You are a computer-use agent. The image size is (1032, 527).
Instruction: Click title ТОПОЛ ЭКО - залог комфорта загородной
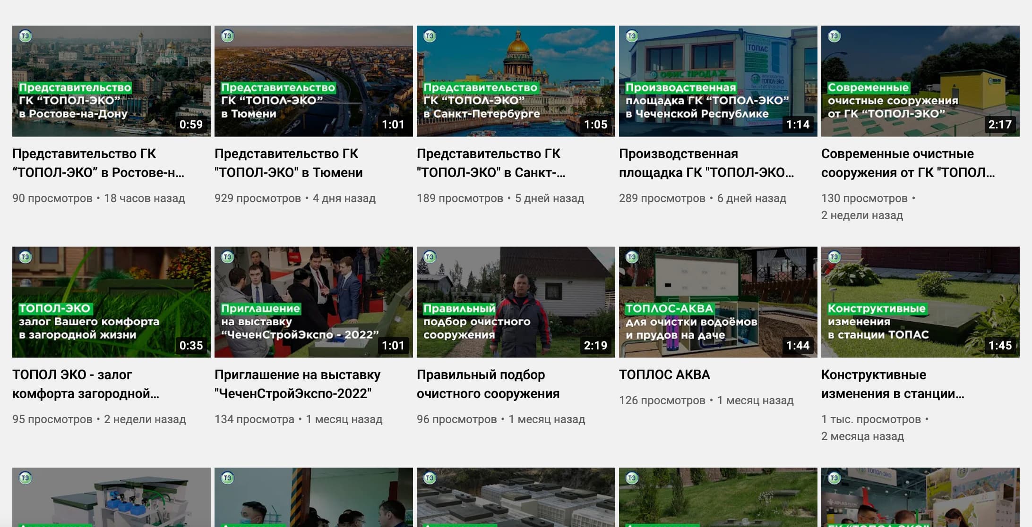86,384
